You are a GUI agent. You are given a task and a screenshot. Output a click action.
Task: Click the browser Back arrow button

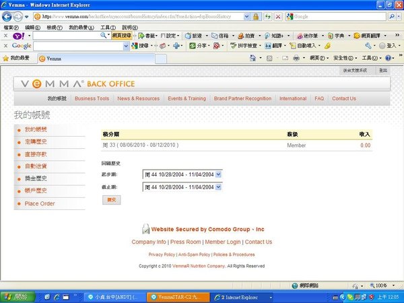point(7,17)
